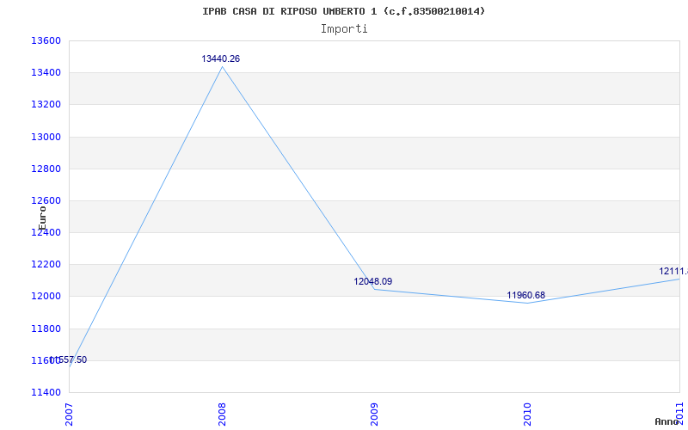This screenshot has height=430, width=688.
Task: Click the chart title IPAB CASA DI RIPOSO UMBERTO 1
Action: click(343, 11)
